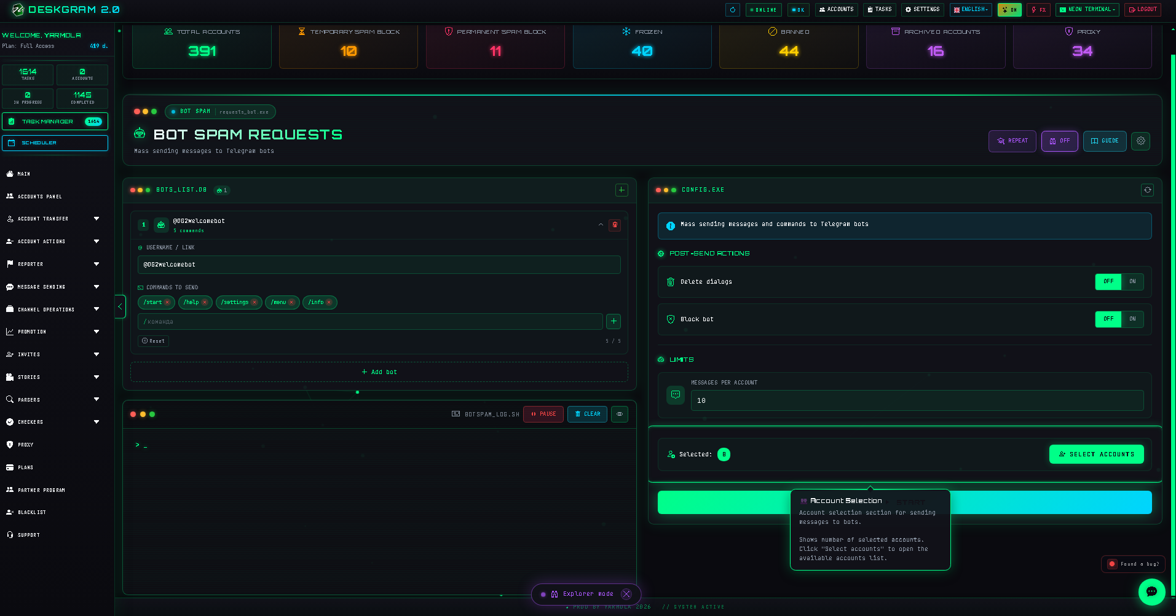The height and width of the screenshot is (616, 1176).
Task: Expand the Account Transfer menu
Action: [54, 219]
